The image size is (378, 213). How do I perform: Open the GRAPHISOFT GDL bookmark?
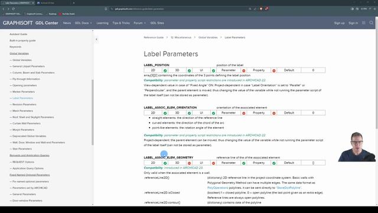[11, 14]
